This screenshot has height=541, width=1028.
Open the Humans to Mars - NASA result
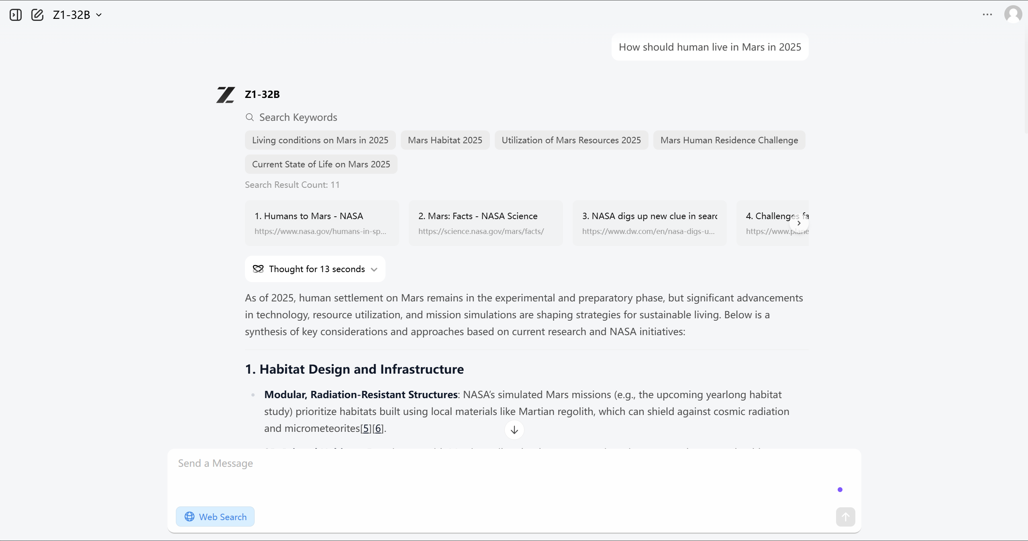(x=322, y=223)
